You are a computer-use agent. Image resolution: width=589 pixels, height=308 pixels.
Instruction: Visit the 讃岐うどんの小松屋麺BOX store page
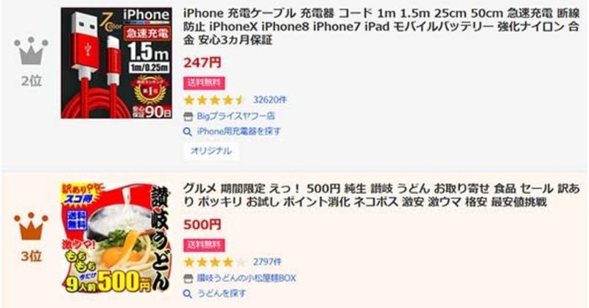[247, 279]
